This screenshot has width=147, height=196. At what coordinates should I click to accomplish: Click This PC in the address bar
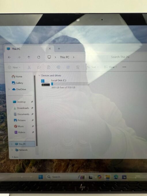(65, 57)
